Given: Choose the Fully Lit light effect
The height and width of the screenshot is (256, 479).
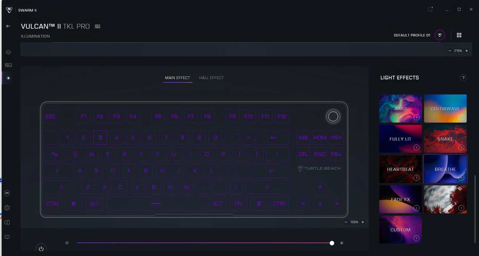Looking at the screenshot, I should coord(400,139).
